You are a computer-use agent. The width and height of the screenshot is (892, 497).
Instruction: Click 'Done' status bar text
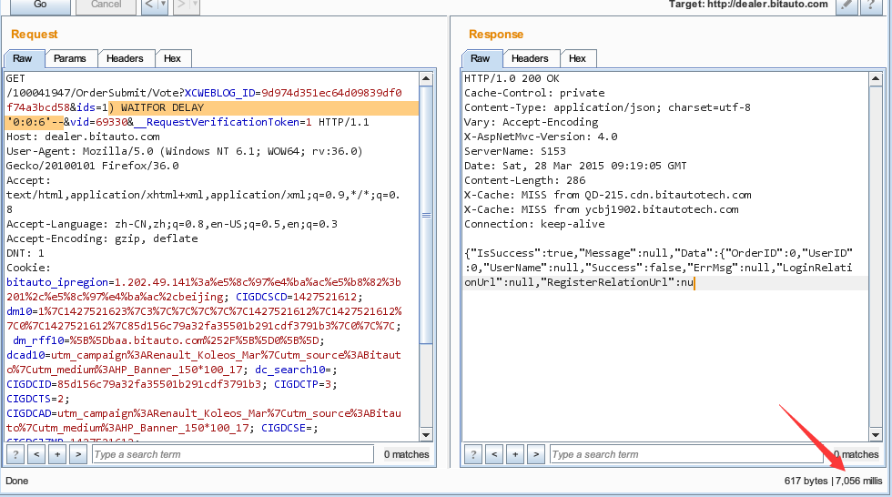point(17,481)
